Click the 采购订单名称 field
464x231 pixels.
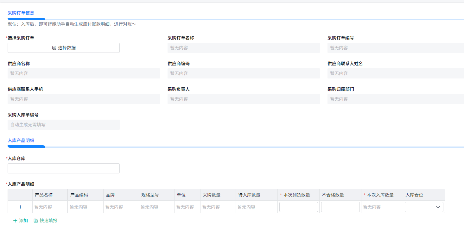[x=244, y=48]
